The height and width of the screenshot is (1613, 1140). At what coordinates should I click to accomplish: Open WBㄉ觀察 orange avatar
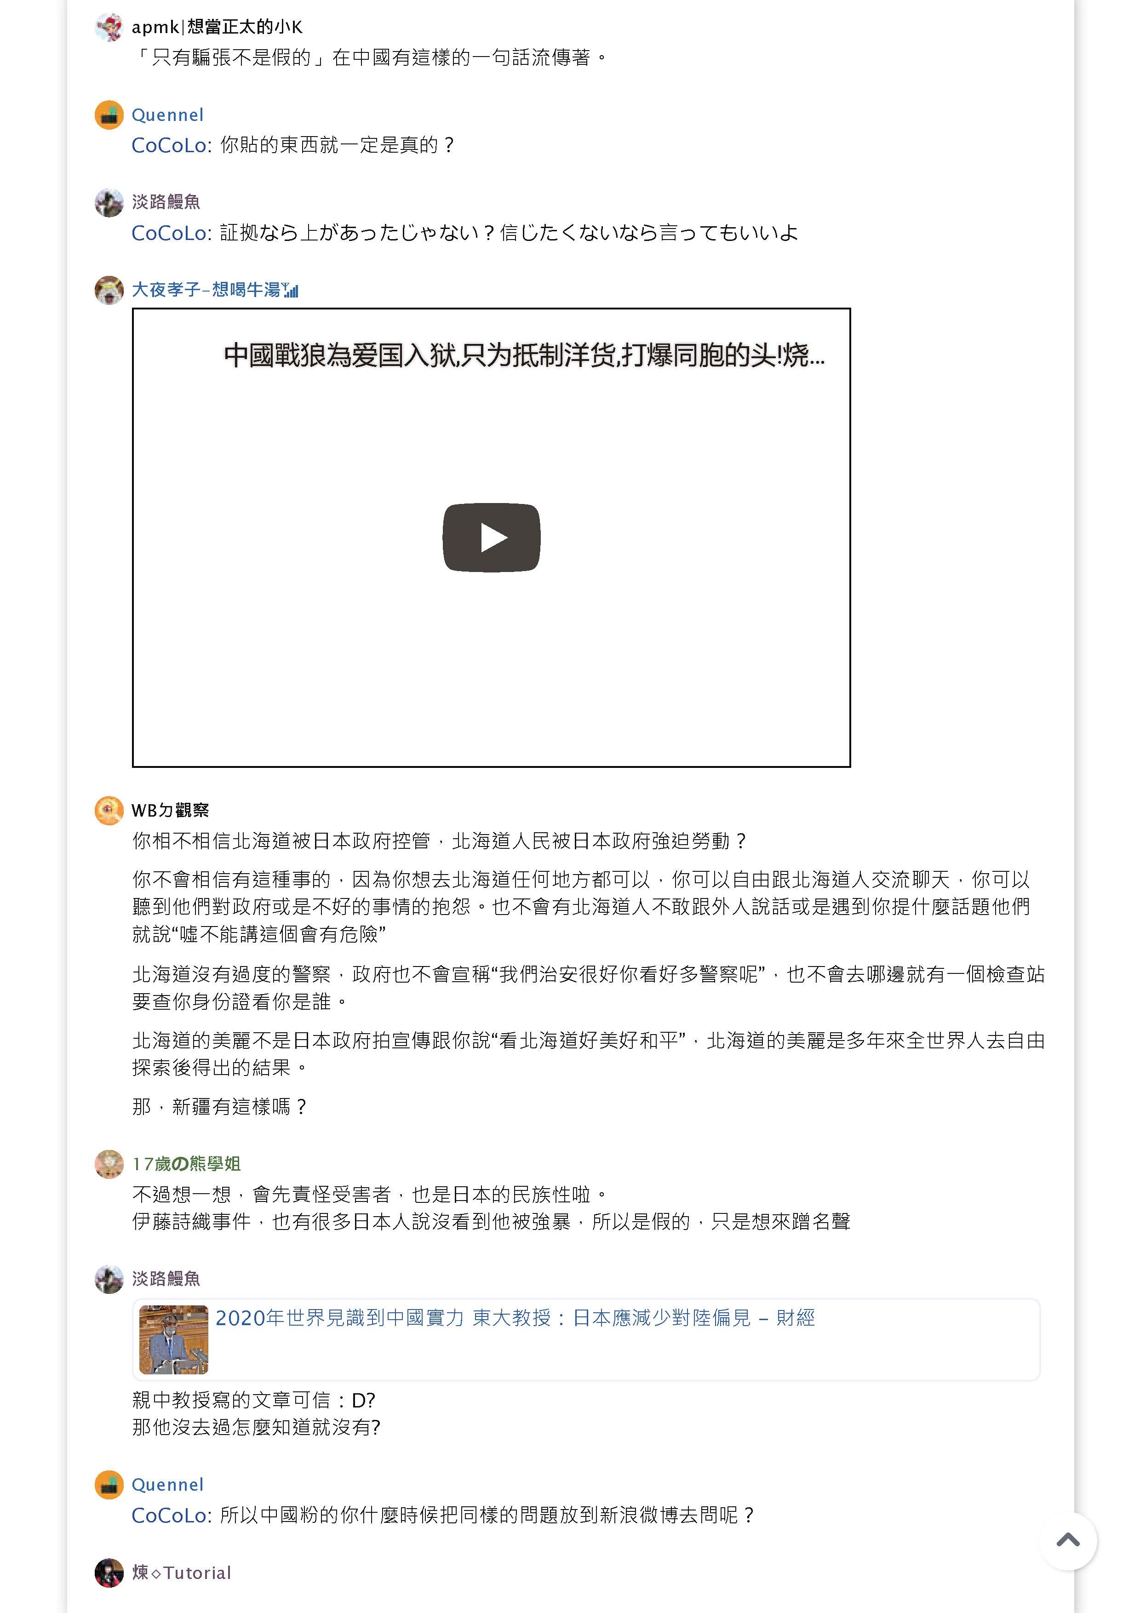(x=109, y=811)
